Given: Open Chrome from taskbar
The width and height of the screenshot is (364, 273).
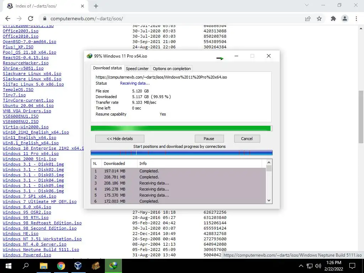Looking at the screenshot, I should 61,266.
